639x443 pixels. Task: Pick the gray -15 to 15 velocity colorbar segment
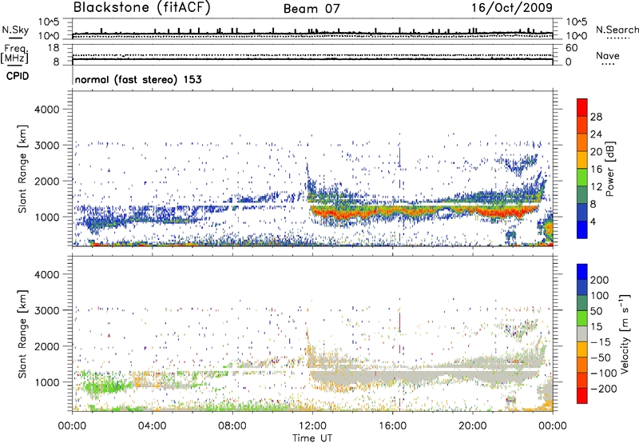(582, 333)
